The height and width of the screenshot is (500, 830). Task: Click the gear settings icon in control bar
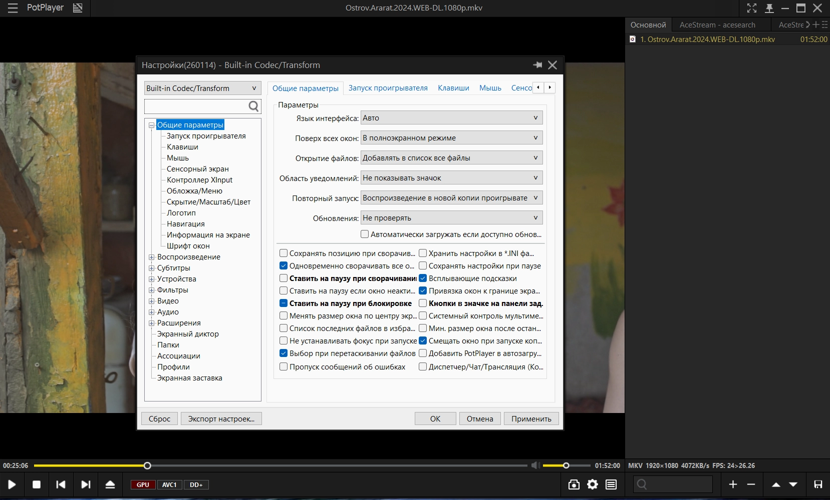593,484
